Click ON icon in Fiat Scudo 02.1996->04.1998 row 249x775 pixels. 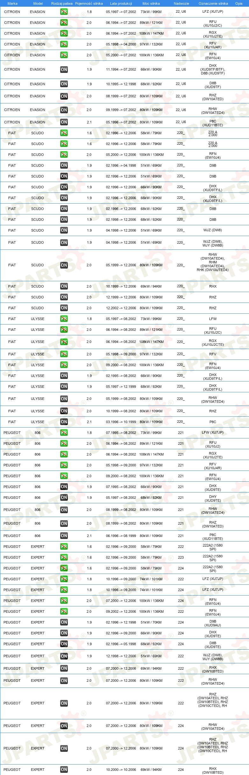(64, 165)
